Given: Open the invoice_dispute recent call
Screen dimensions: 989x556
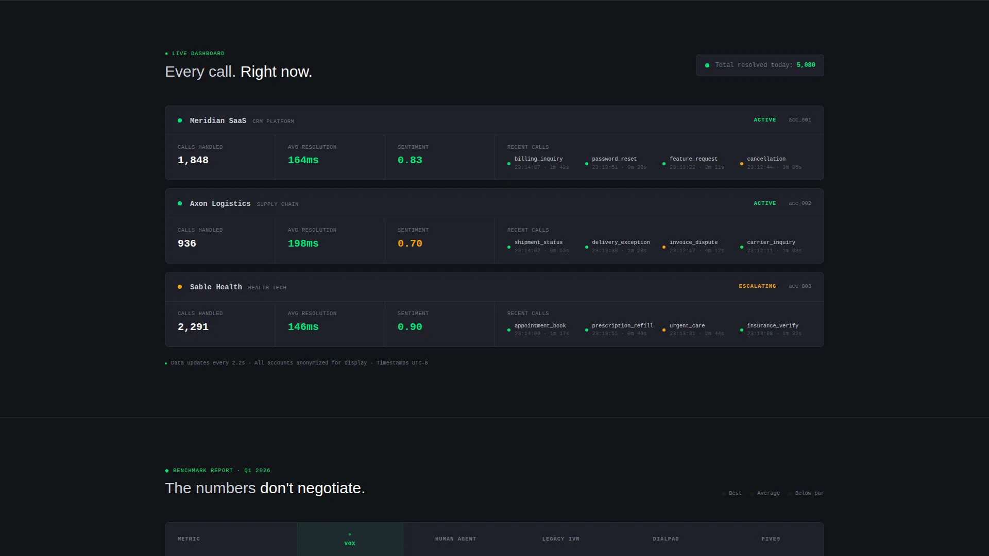Looking at the screenshot, I should point(693,246).
